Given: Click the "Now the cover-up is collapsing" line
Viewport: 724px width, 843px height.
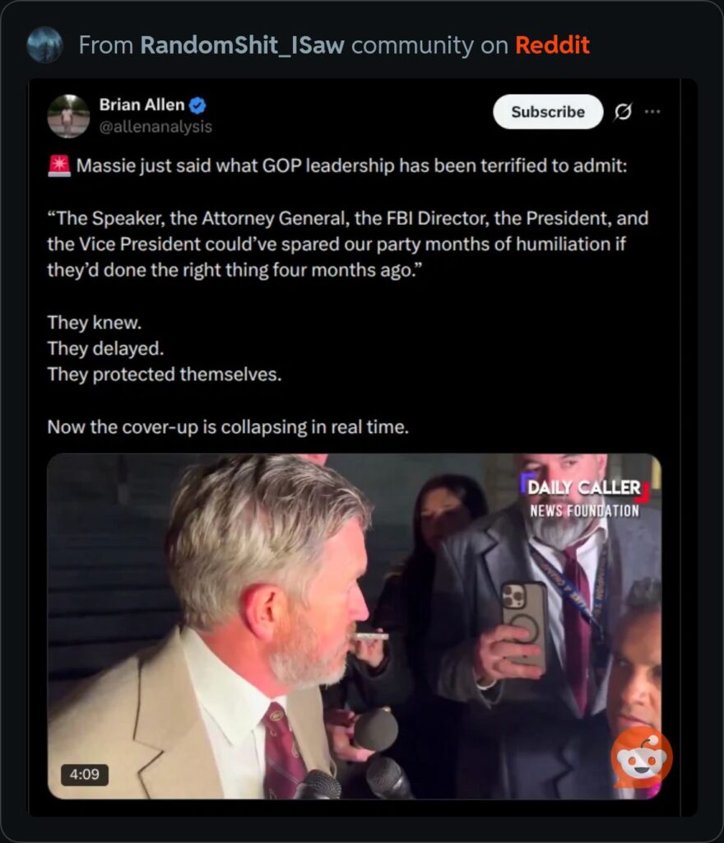Looking at the screenshot, I should point(228,427).
